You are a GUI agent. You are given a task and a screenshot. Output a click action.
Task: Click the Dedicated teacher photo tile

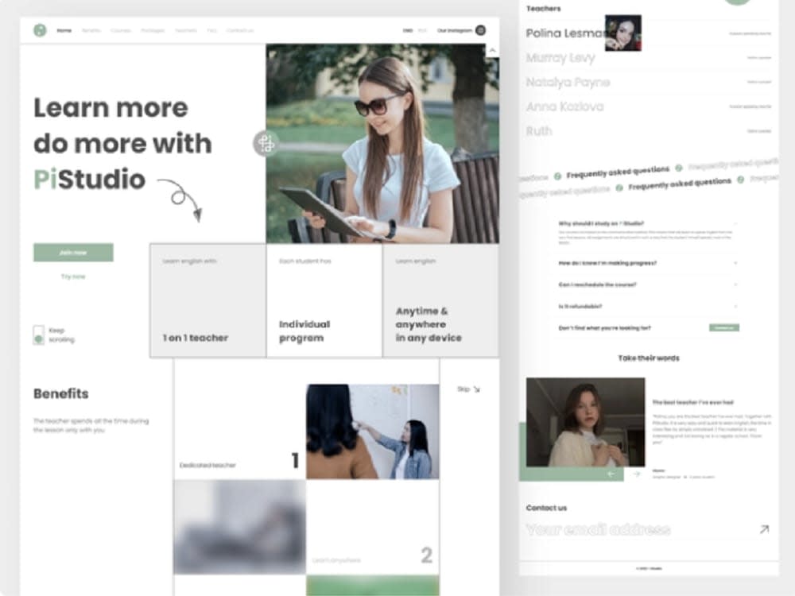point(373,432)
